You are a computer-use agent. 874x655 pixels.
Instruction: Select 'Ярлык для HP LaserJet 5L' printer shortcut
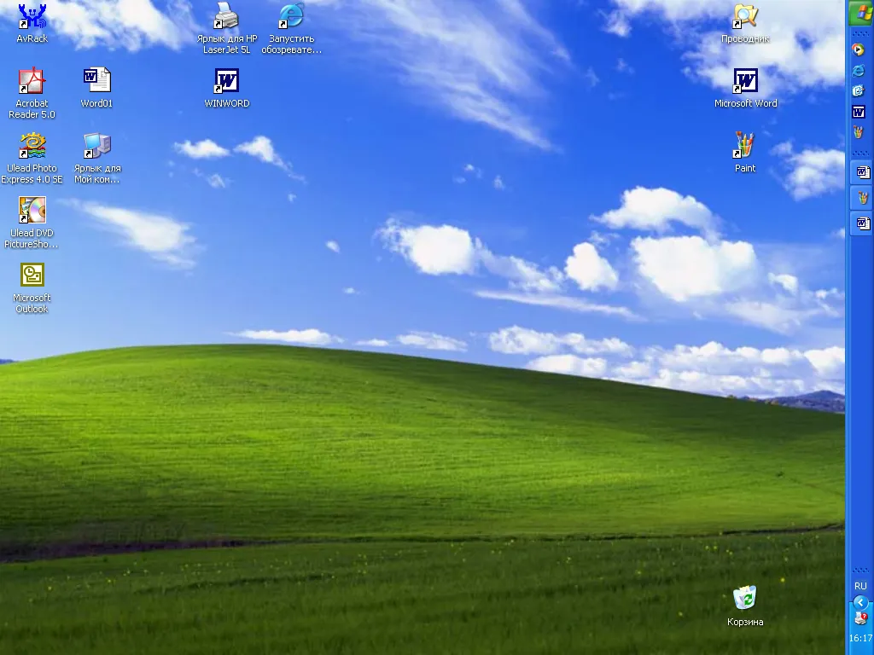pos(227,28)
